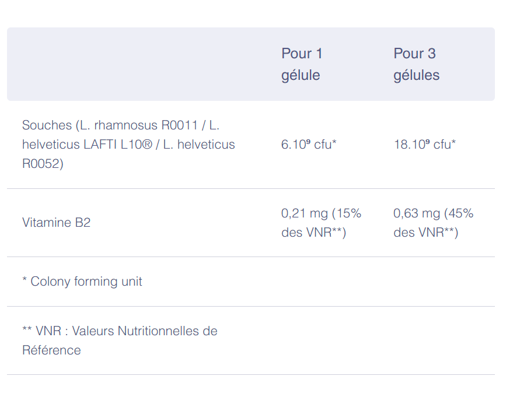Click "des VNR**)" under the 0,21 mg value
This screenshot has width=520, height=418.
(x=313, y=233)
